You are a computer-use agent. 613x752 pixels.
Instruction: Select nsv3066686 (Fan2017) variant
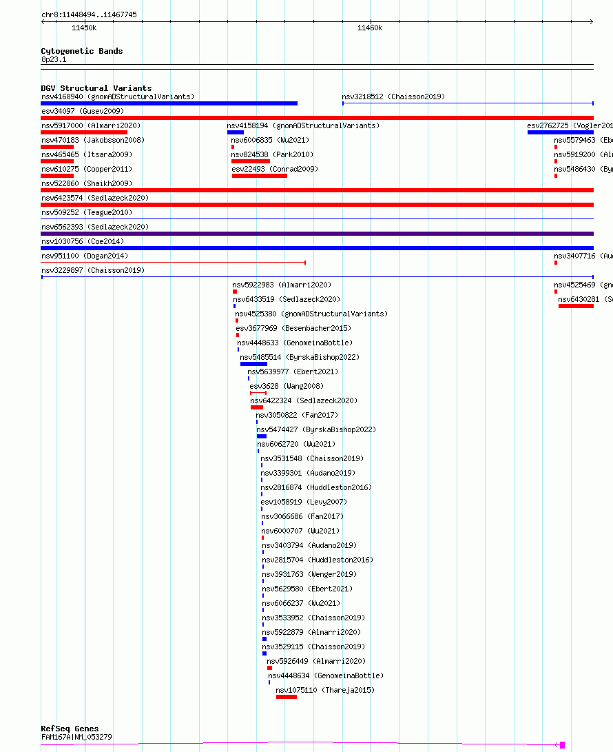click(302, 516)
